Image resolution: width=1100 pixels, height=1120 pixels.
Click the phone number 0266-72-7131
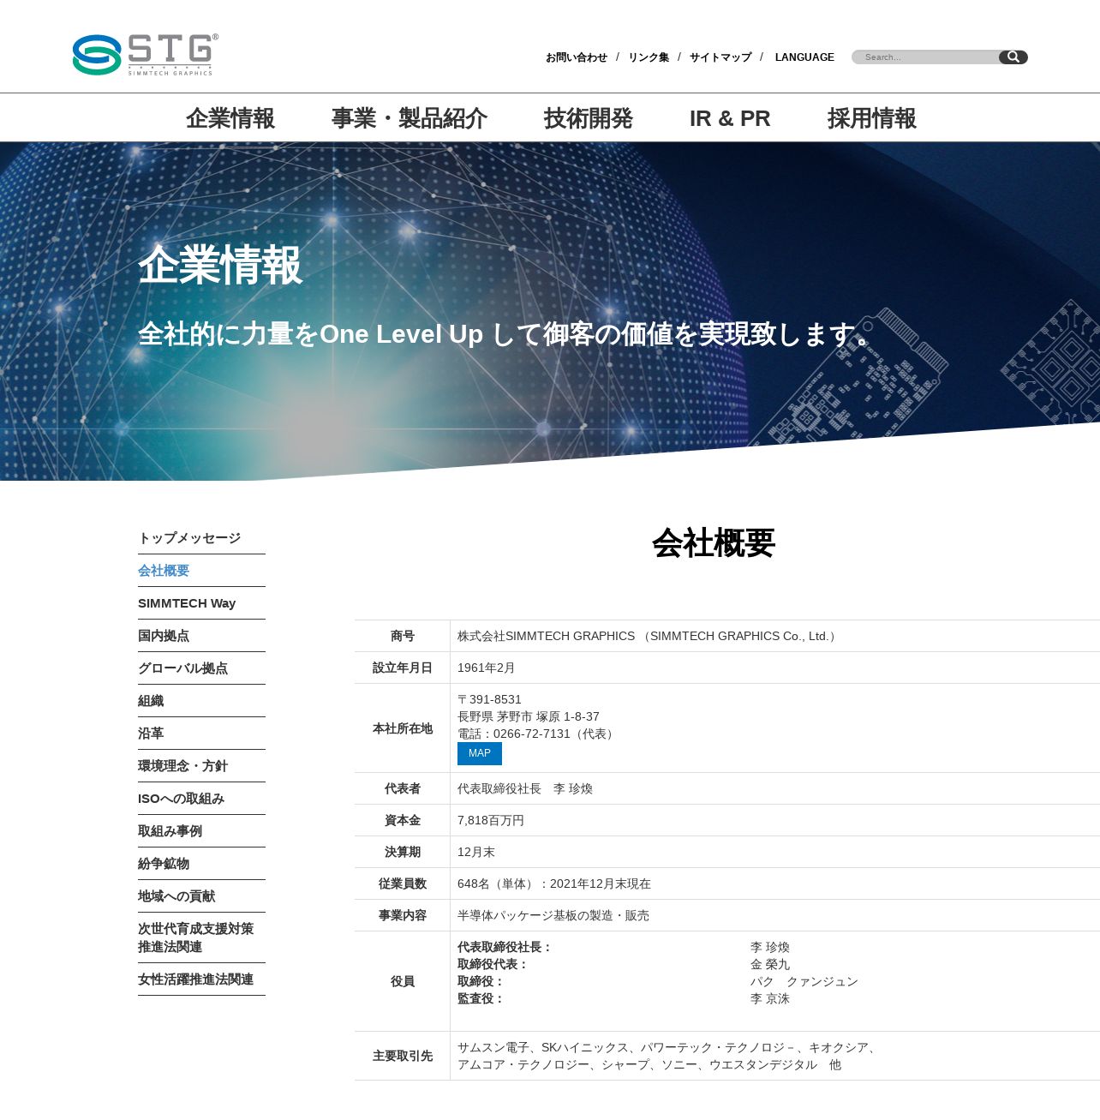(532, 734)
